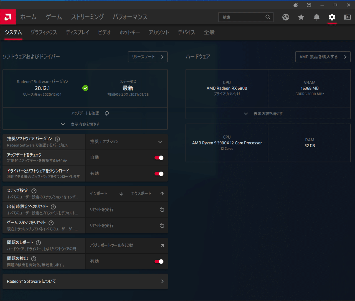Viewport: 355px width, 301px height.
Task: Turn off driver and software download toggle
Action: pyautogui.click(x=159, y=174)
